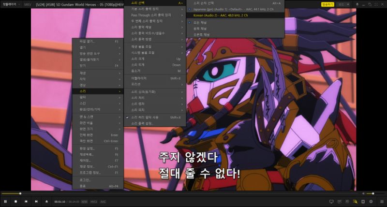
Task: Select Korean (Audio 2) audio track
Action: pos(212,15)
